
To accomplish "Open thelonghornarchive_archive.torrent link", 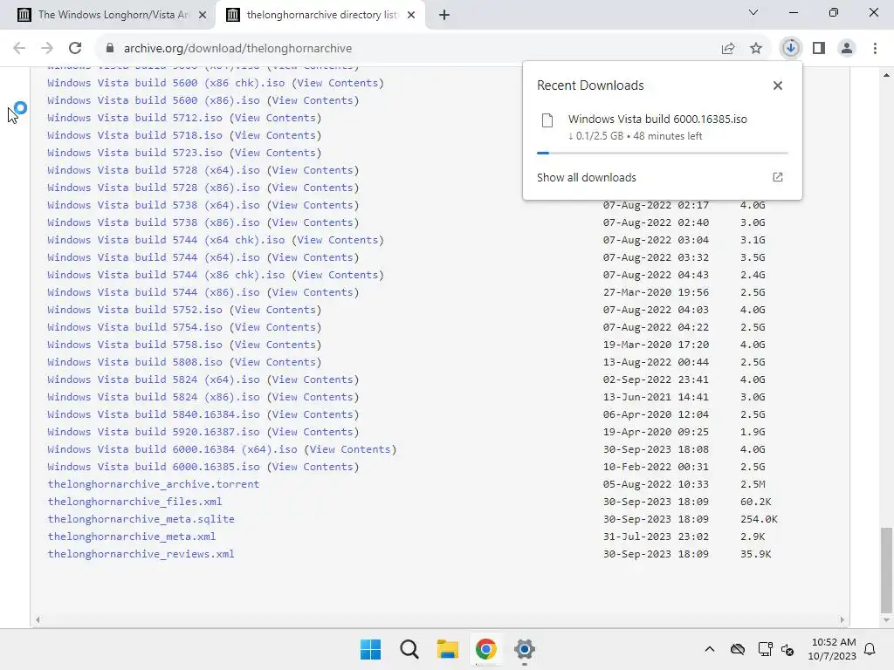I will [154, 484].
